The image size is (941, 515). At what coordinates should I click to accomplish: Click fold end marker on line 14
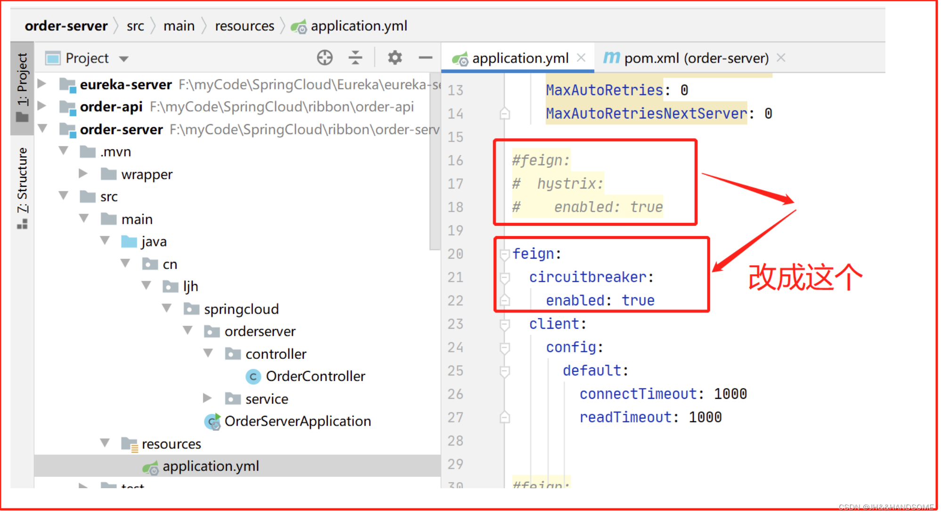click(x=504, y=113)
